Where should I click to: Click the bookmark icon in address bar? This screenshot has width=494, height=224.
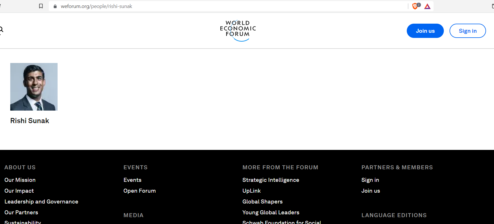41,6
